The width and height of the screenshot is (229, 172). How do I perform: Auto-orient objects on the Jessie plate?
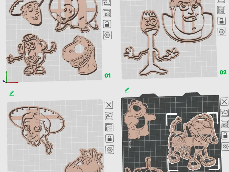(109, 116)
